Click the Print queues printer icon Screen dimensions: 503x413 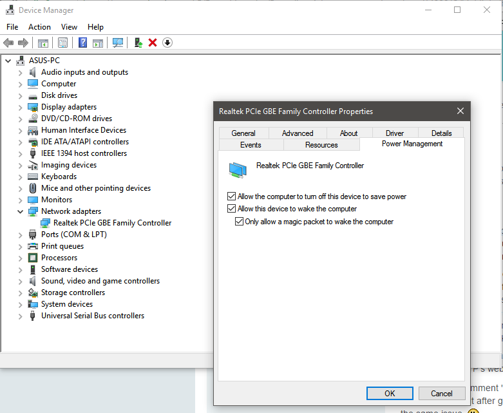click(33, 246)
